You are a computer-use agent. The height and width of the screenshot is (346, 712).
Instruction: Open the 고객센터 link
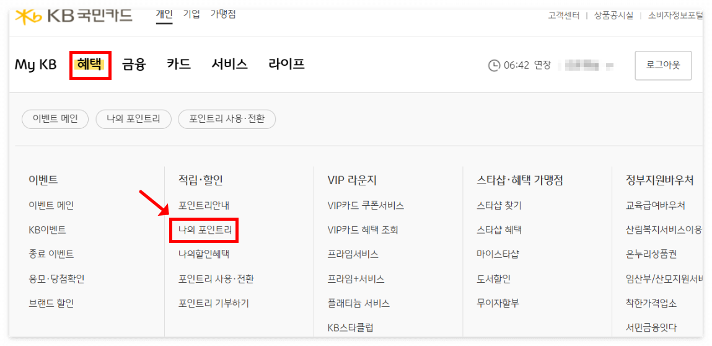pos(563,16)
